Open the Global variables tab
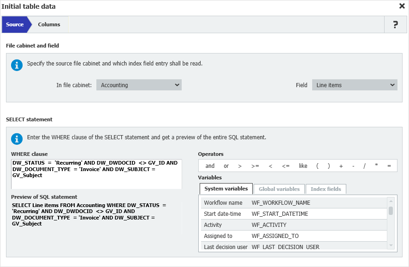The width and height of the screenshot is (409, 267). [x=279, y=189]
